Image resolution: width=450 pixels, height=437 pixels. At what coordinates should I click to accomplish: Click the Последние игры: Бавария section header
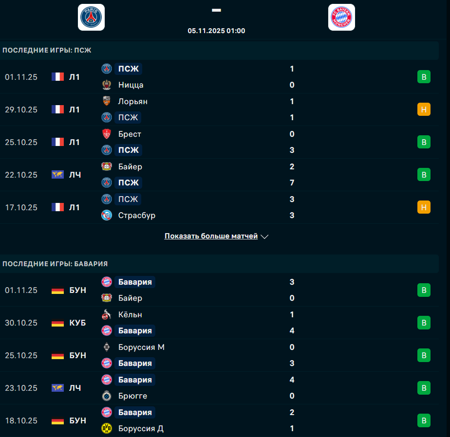tap(55, 264)
